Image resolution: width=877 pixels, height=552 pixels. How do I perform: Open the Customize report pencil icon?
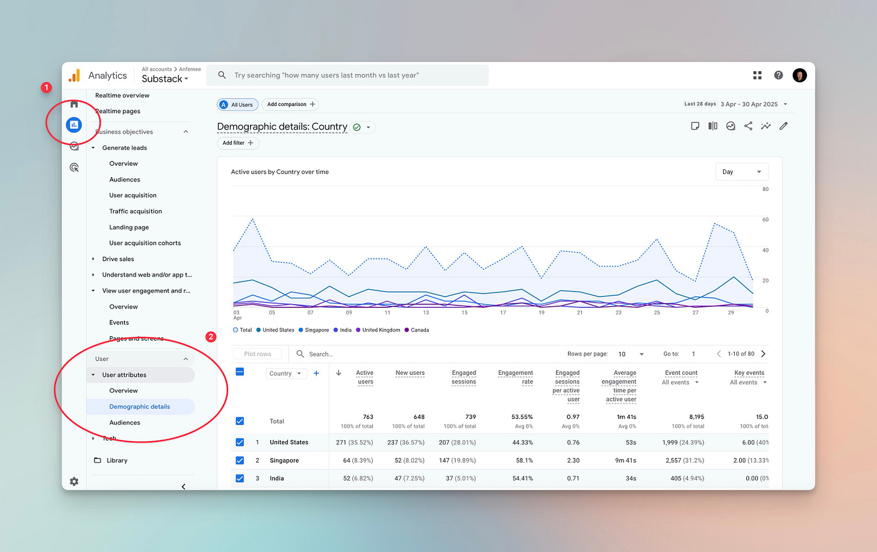[784, 126]
